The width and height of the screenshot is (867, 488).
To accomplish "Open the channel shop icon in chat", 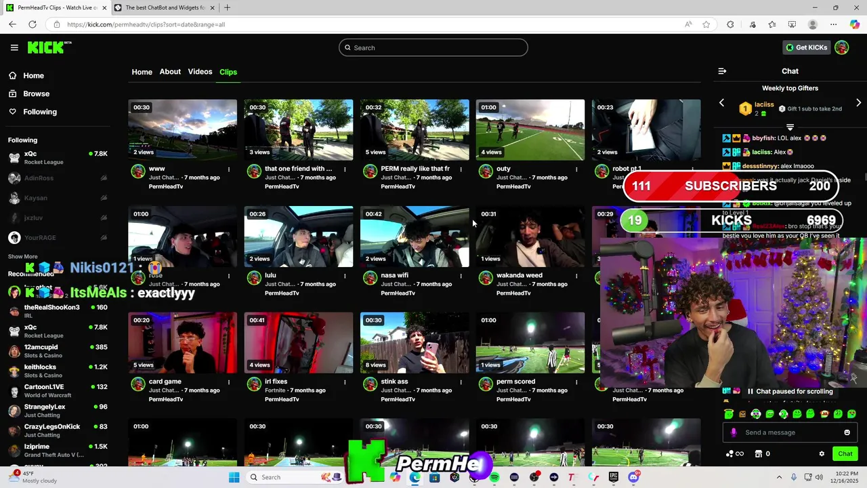I will tap(759, 453).
